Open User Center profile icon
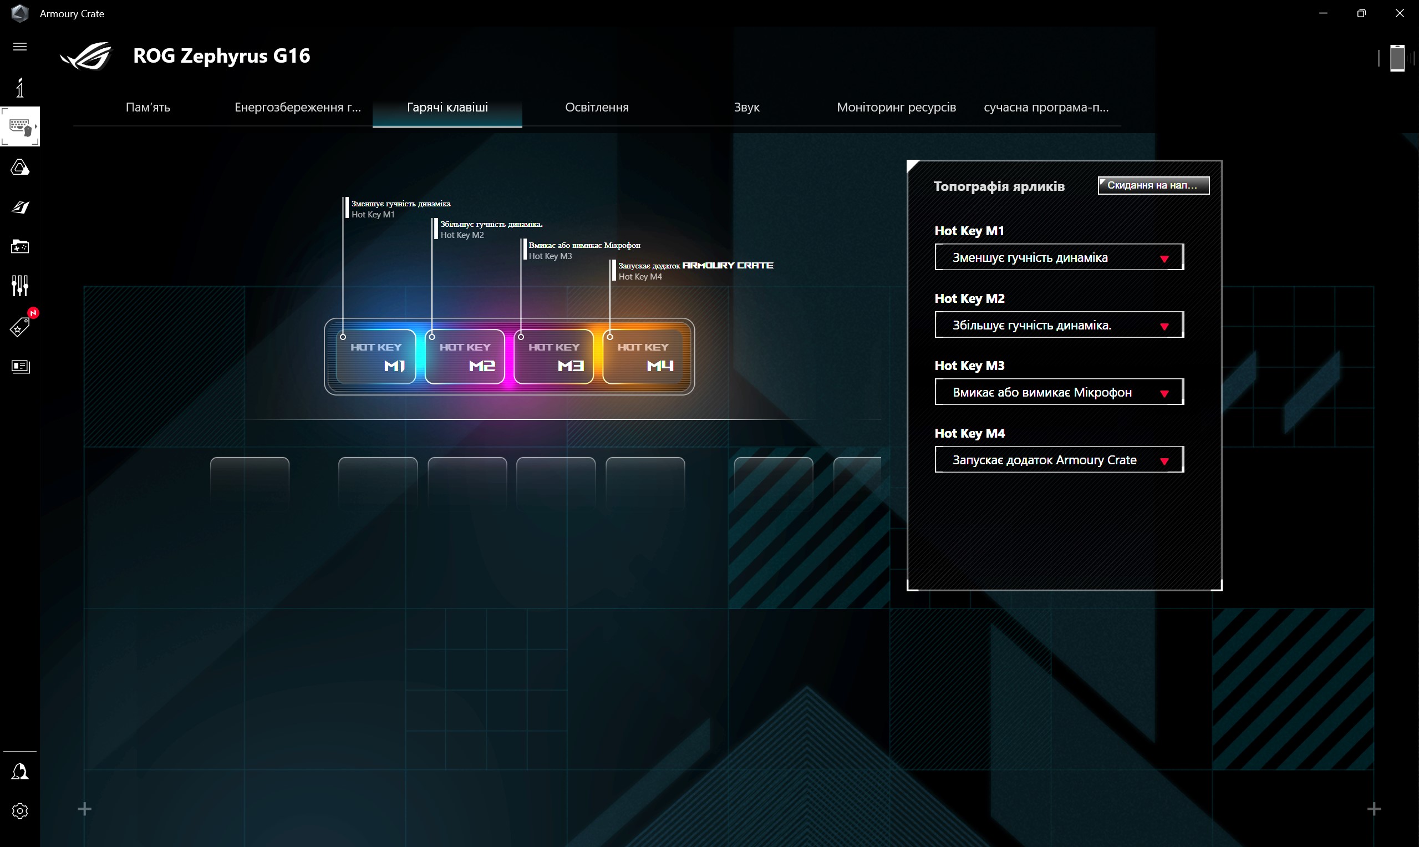The width and height of the screenshot is (1419, 847). (x=20, y=772)
